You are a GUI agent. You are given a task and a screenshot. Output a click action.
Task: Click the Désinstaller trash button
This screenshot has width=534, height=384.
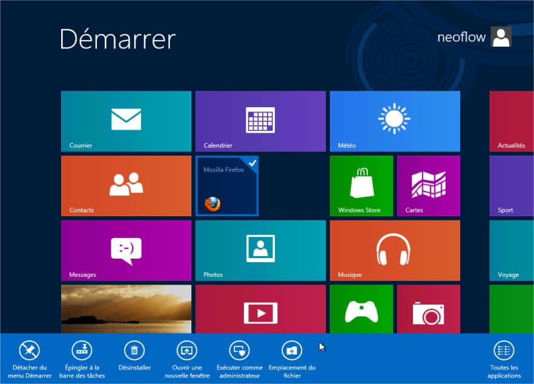[x=134, y=356]
